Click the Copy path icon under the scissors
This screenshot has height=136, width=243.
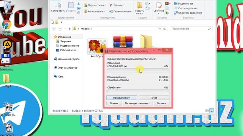79,8
